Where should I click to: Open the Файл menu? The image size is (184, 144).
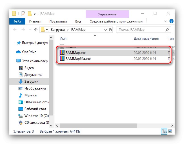coord(17,21)
